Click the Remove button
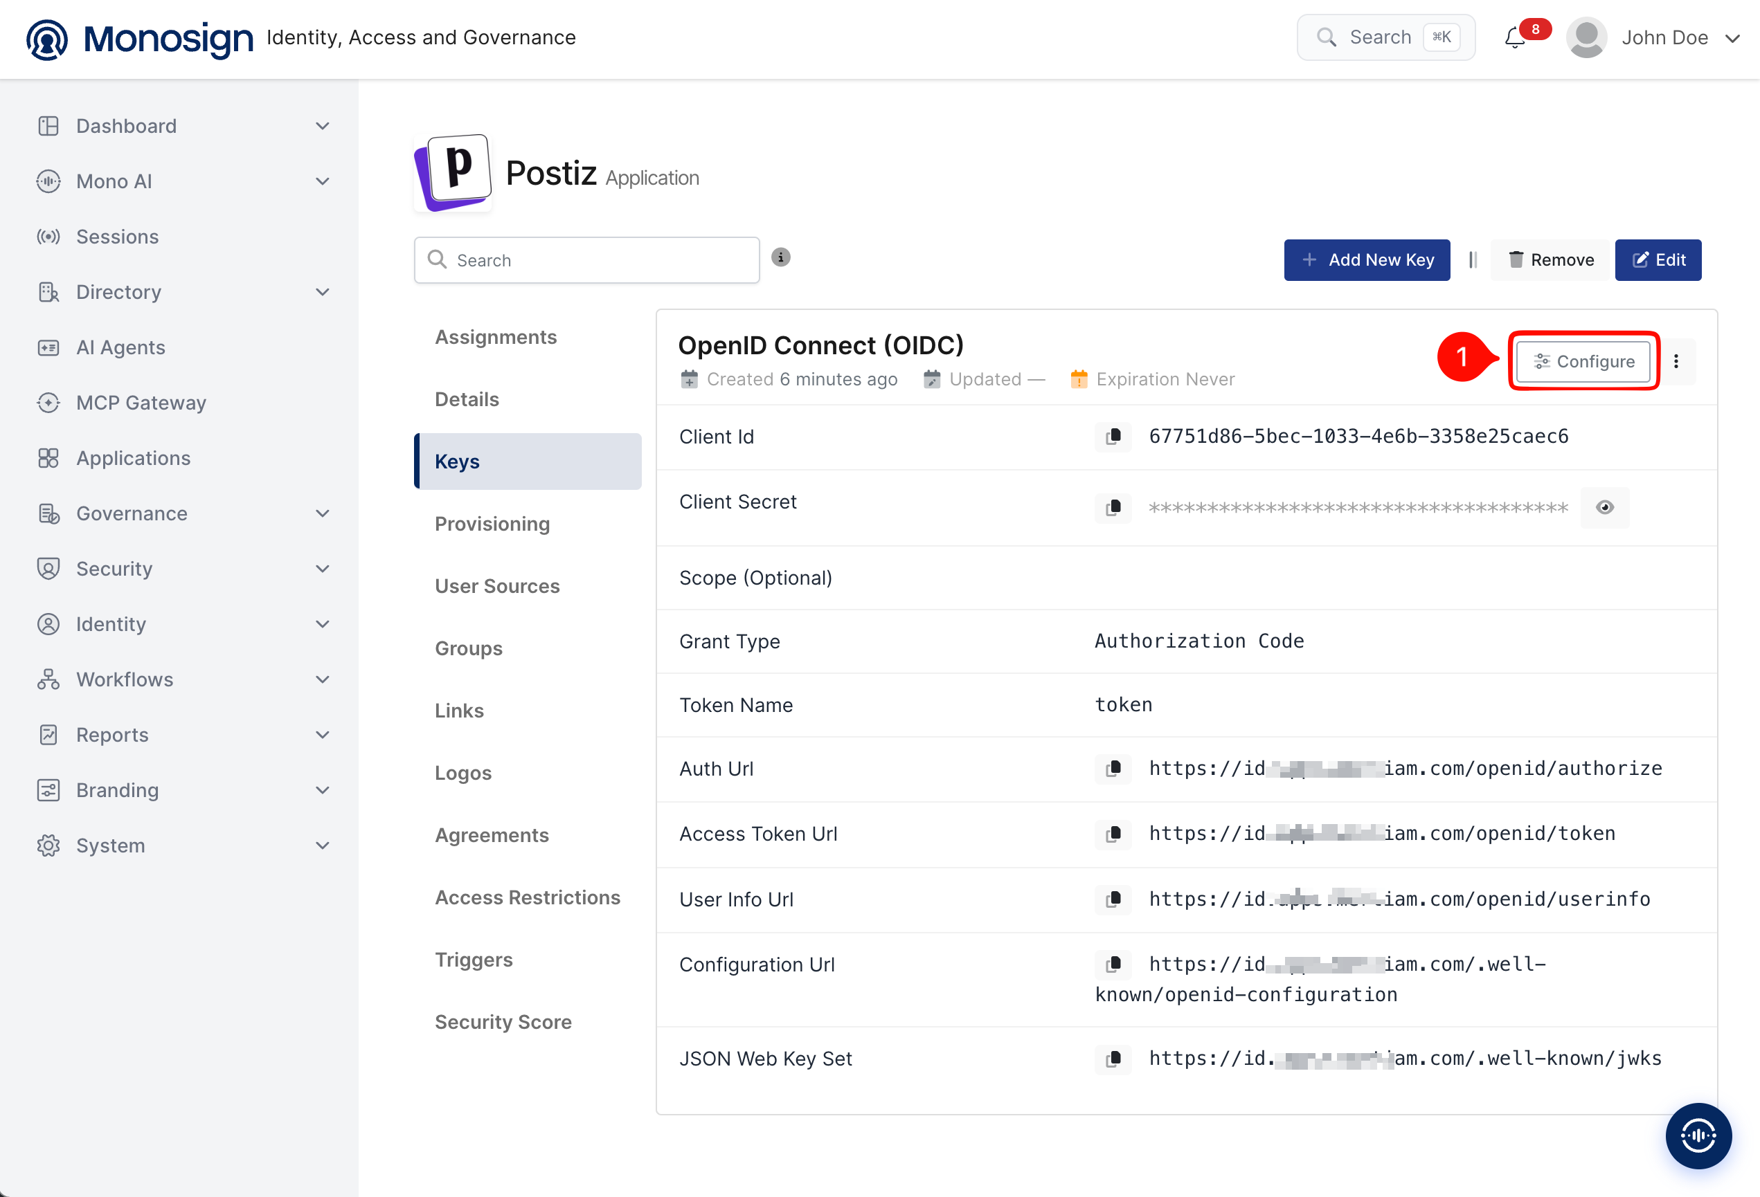This screenshot has height=1197, width=1760. pos(1550,259)
